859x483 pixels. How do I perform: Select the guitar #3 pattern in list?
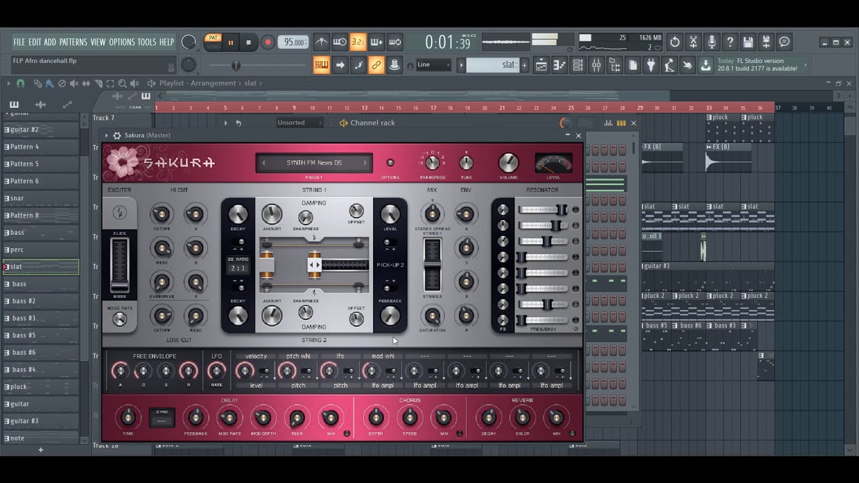pyautogui.click(x=41, y=421)
